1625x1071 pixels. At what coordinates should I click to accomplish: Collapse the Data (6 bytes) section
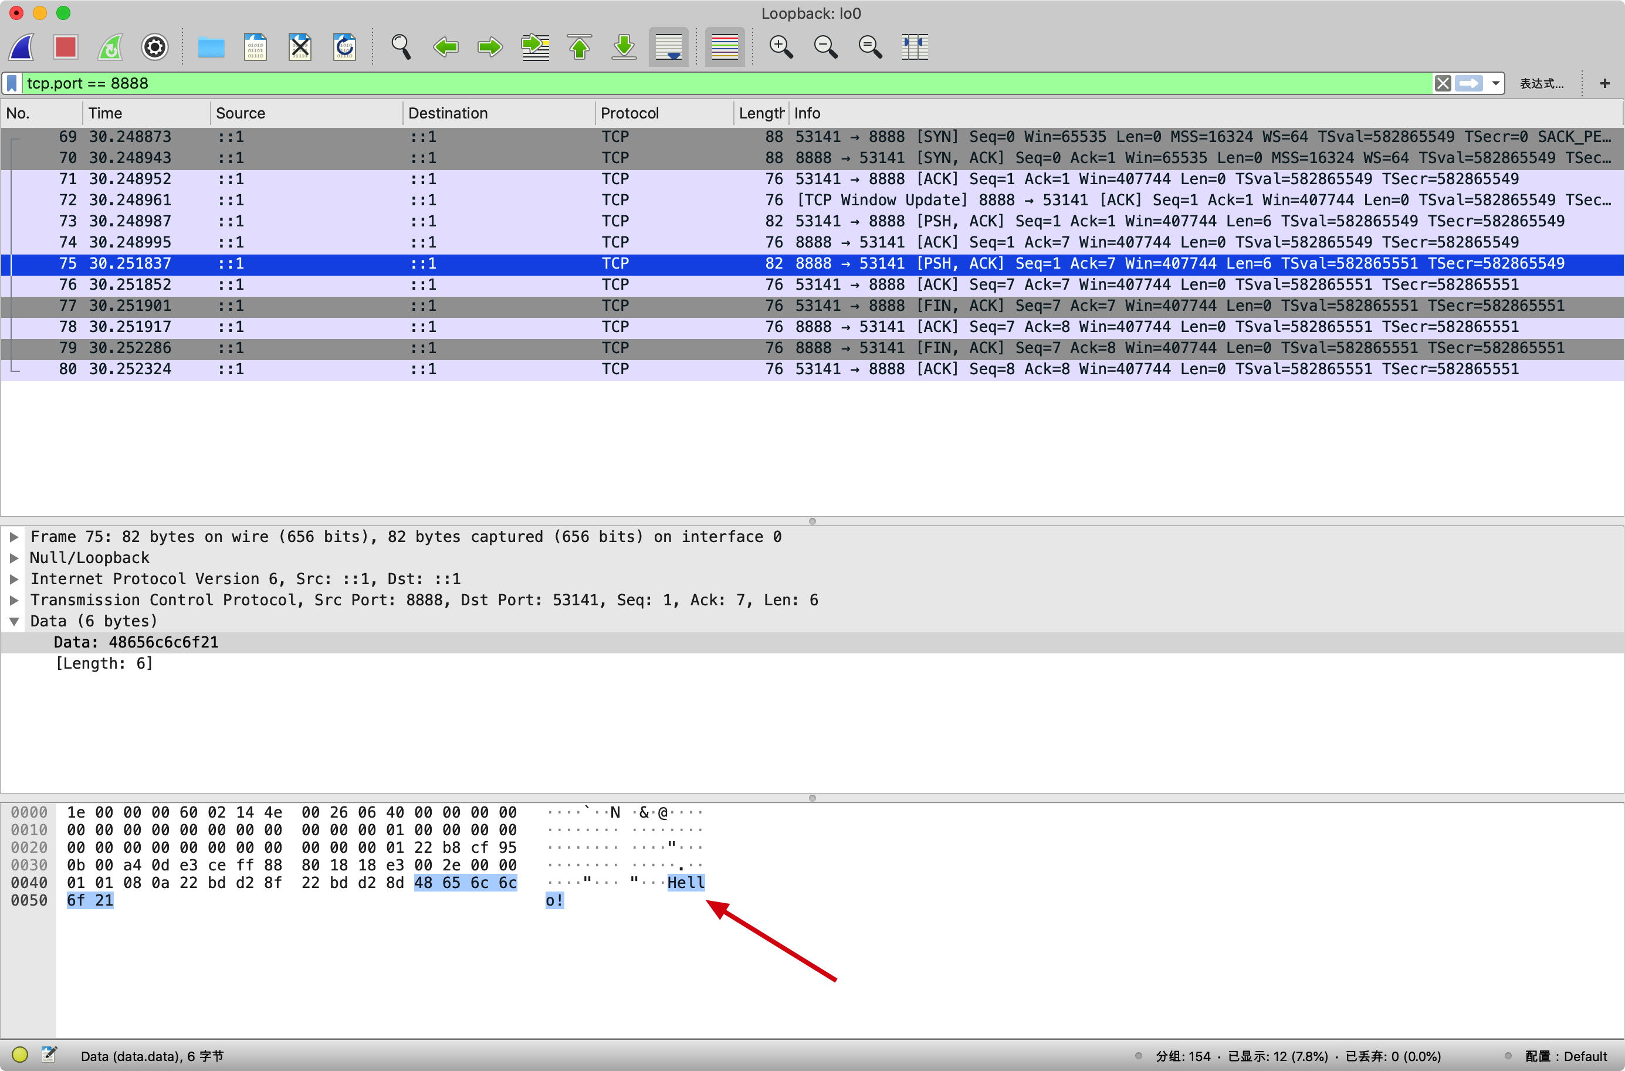(x=13, y=622)
